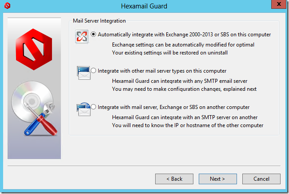Select mail server on another computer radio button

tap(93, 107)
